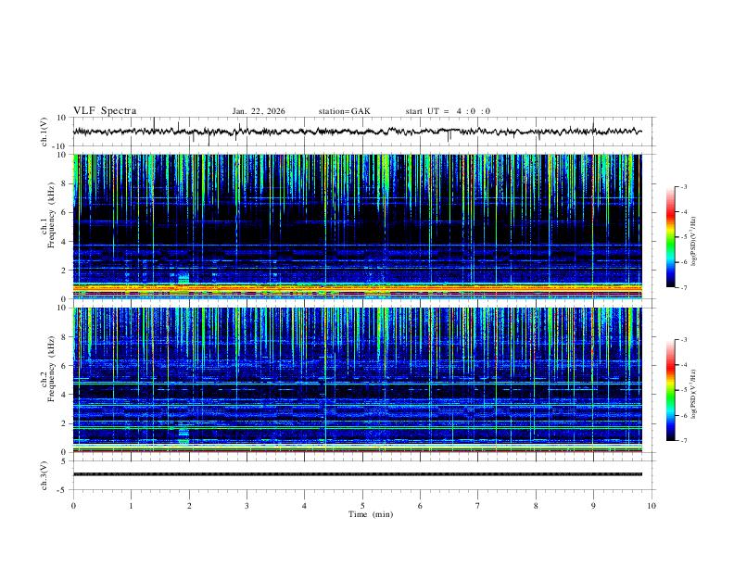Click time axis tick label "3"
This screenshot has height=567, width=734.
[x=247, y=506]
